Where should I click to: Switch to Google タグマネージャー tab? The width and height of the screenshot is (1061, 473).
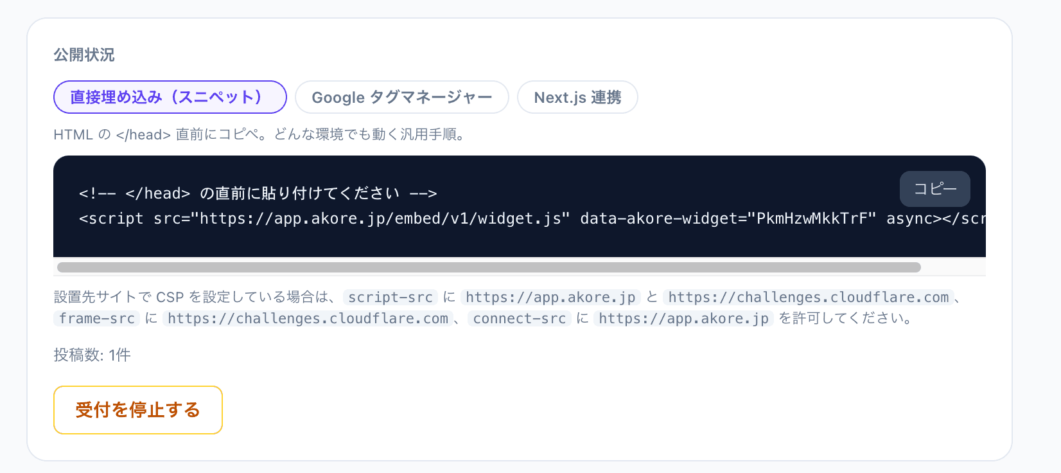coord(402,97)
